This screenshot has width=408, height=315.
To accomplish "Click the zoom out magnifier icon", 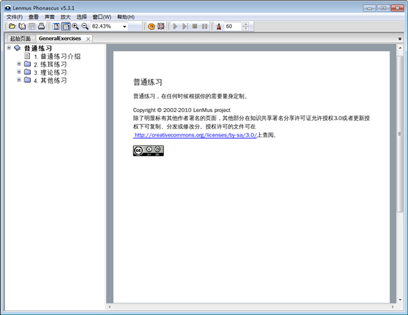I will pyautogui.click(x=85, y=26).
